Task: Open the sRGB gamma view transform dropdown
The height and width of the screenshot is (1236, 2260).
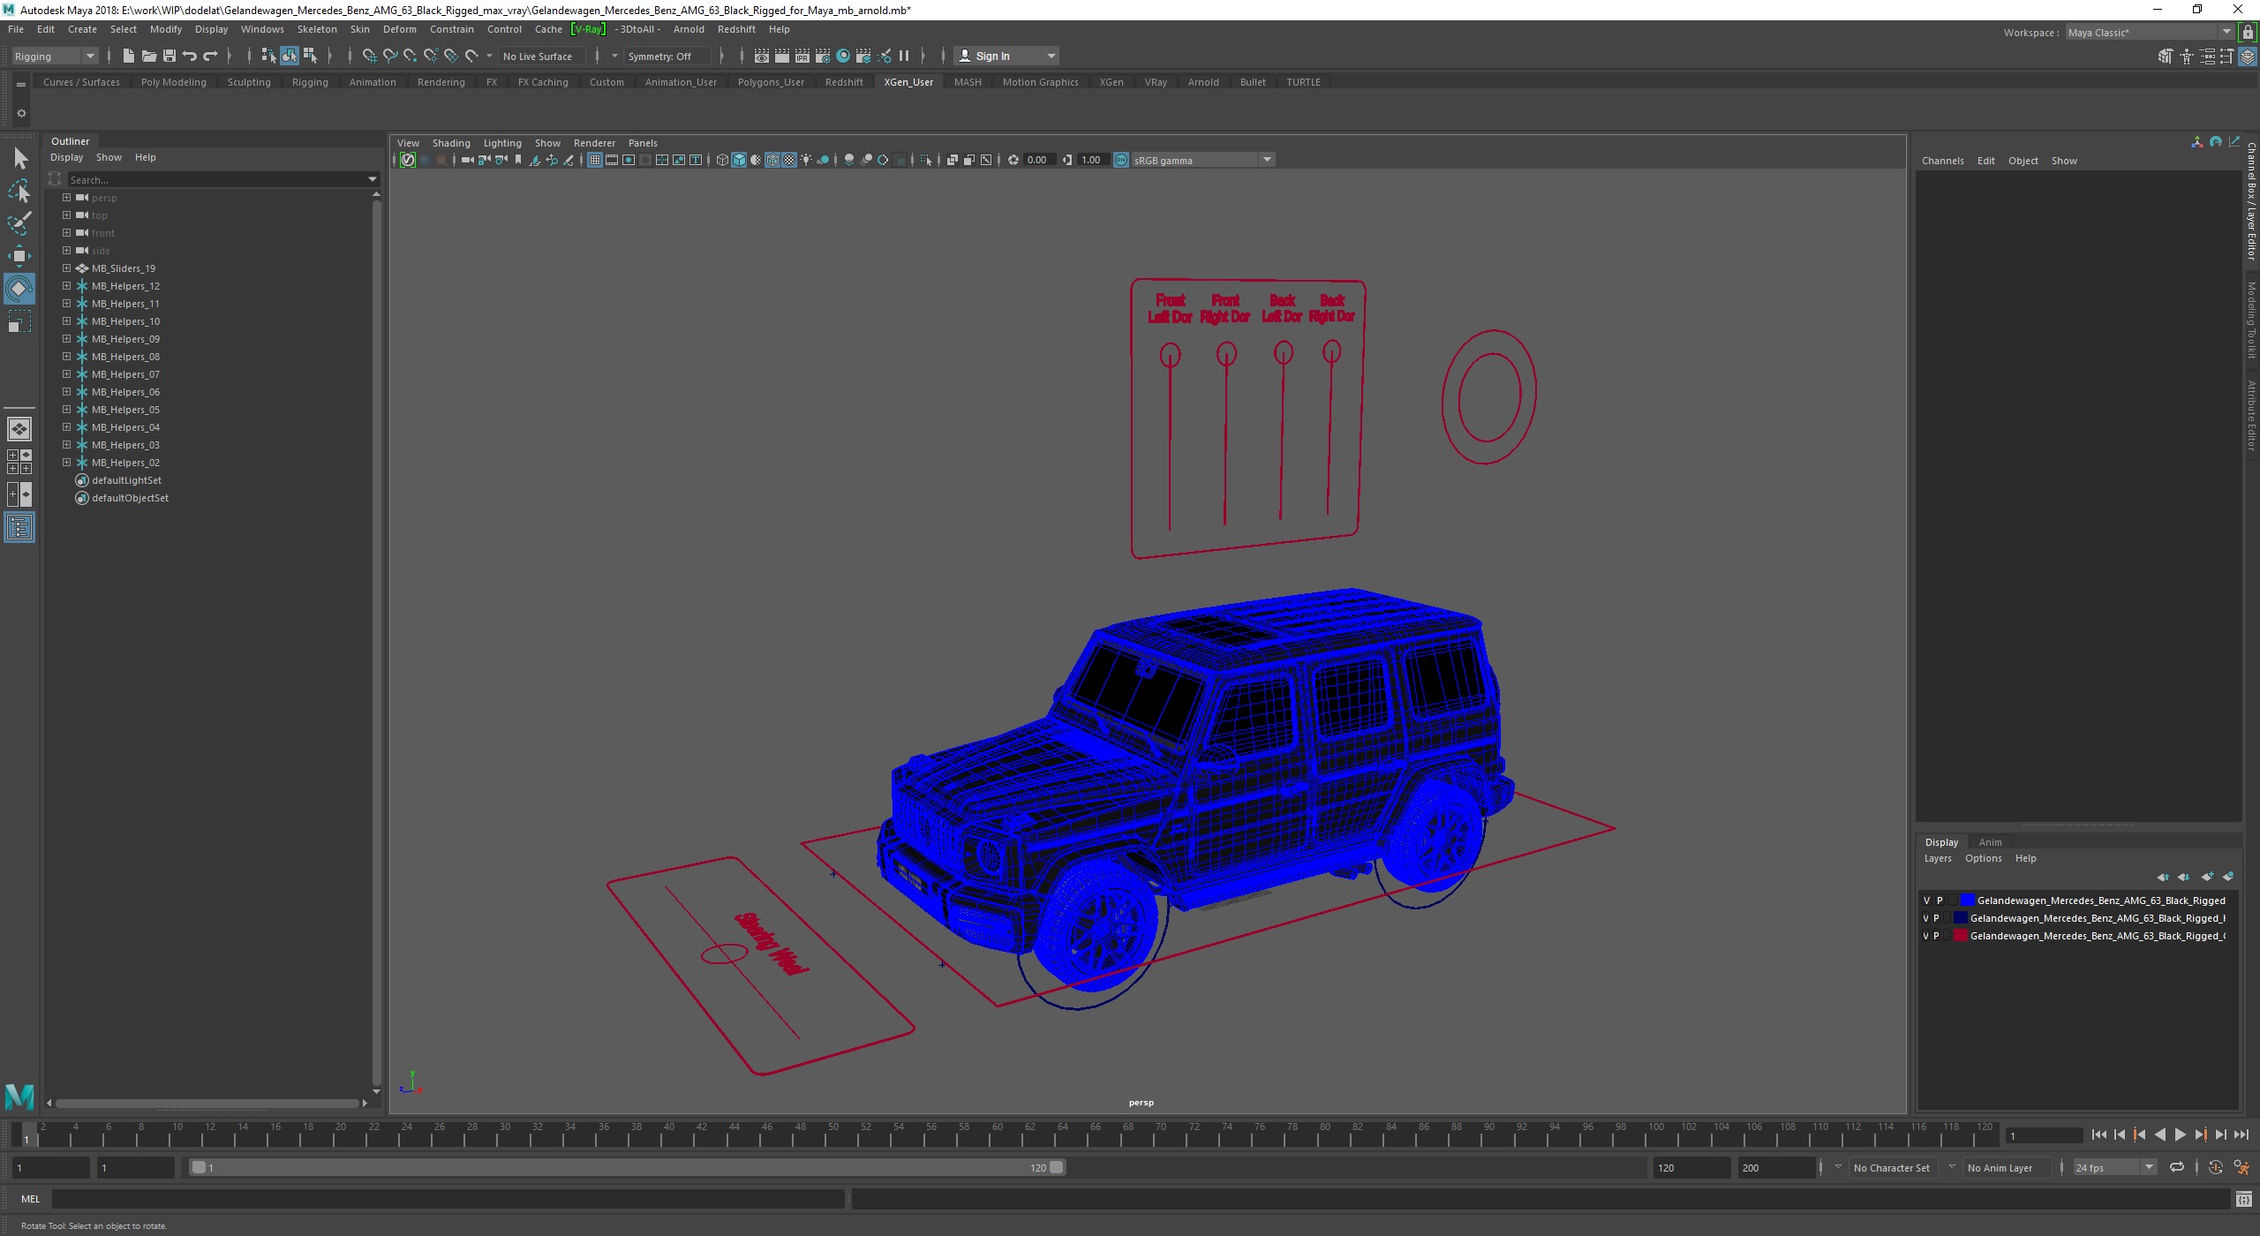Action: coord(1202,160)
